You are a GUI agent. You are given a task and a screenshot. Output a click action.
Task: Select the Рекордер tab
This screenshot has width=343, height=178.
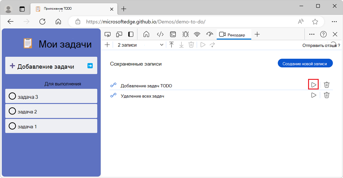pyautogui.click(x=234, y=35)
